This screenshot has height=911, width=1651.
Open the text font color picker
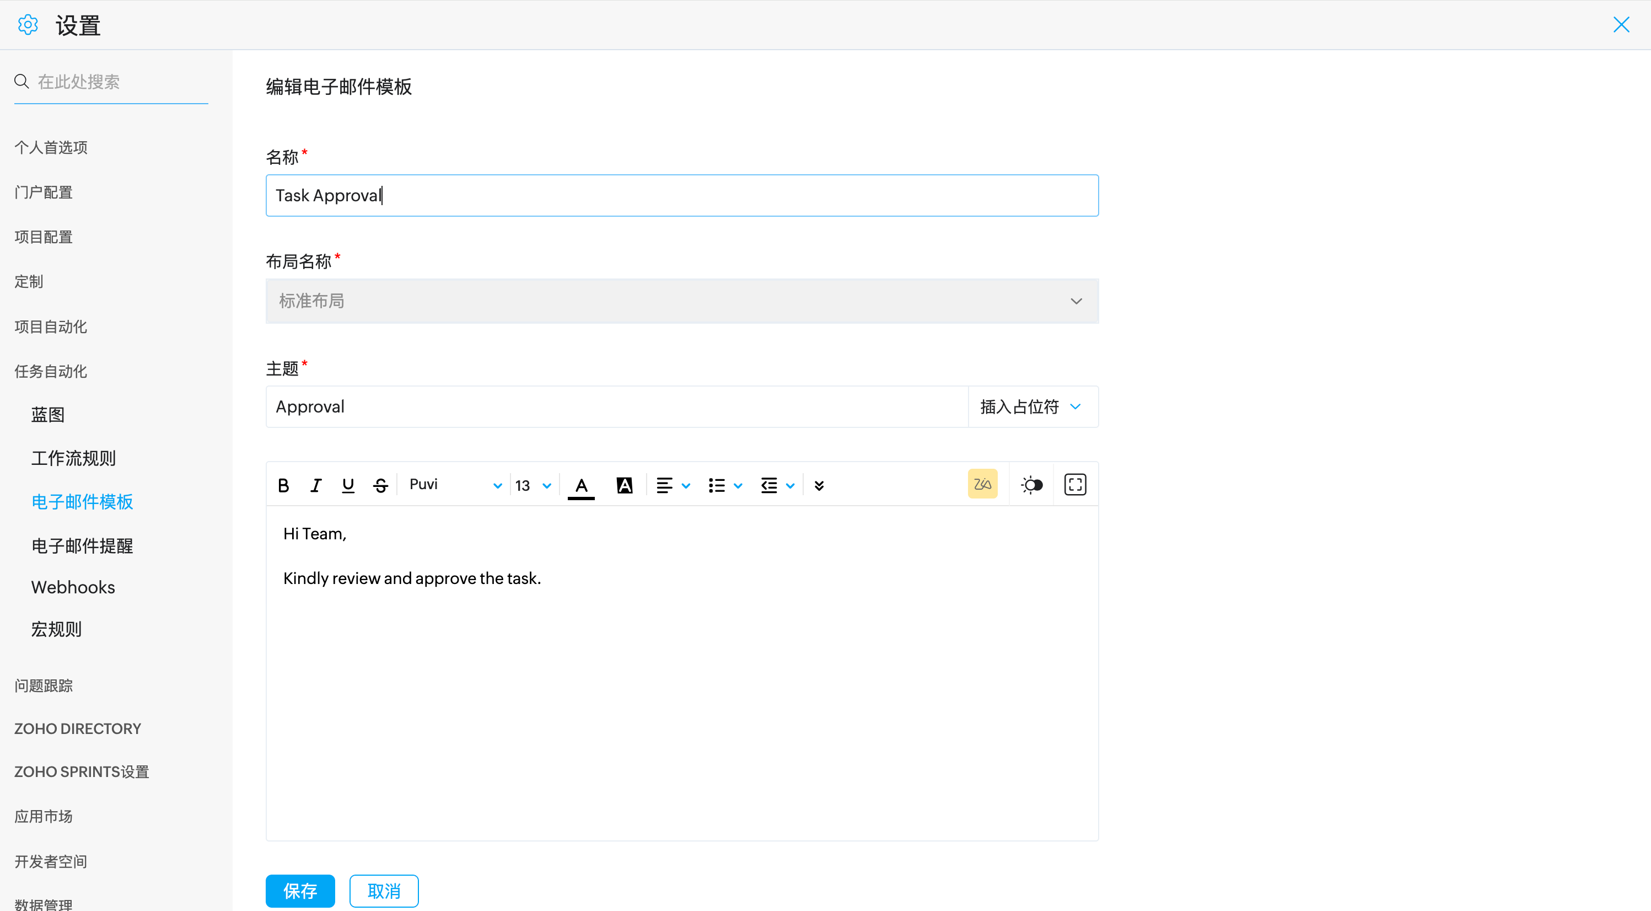580,485
